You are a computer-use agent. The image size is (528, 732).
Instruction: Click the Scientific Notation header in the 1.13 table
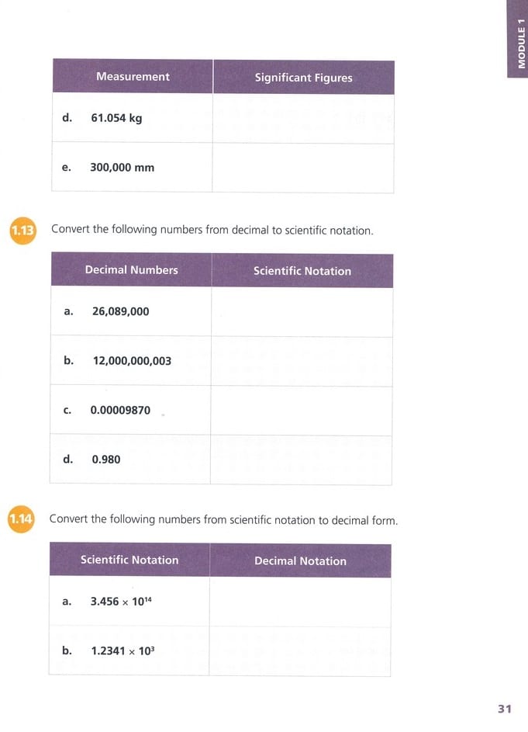(302, 271)
